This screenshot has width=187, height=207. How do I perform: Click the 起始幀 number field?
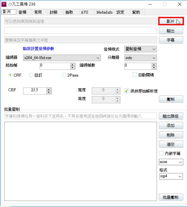(55, 66)
